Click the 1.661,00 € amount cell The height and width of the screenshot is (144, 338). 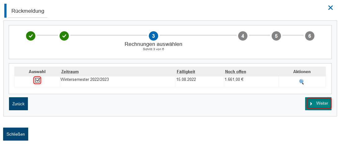(x=234, y=79)
